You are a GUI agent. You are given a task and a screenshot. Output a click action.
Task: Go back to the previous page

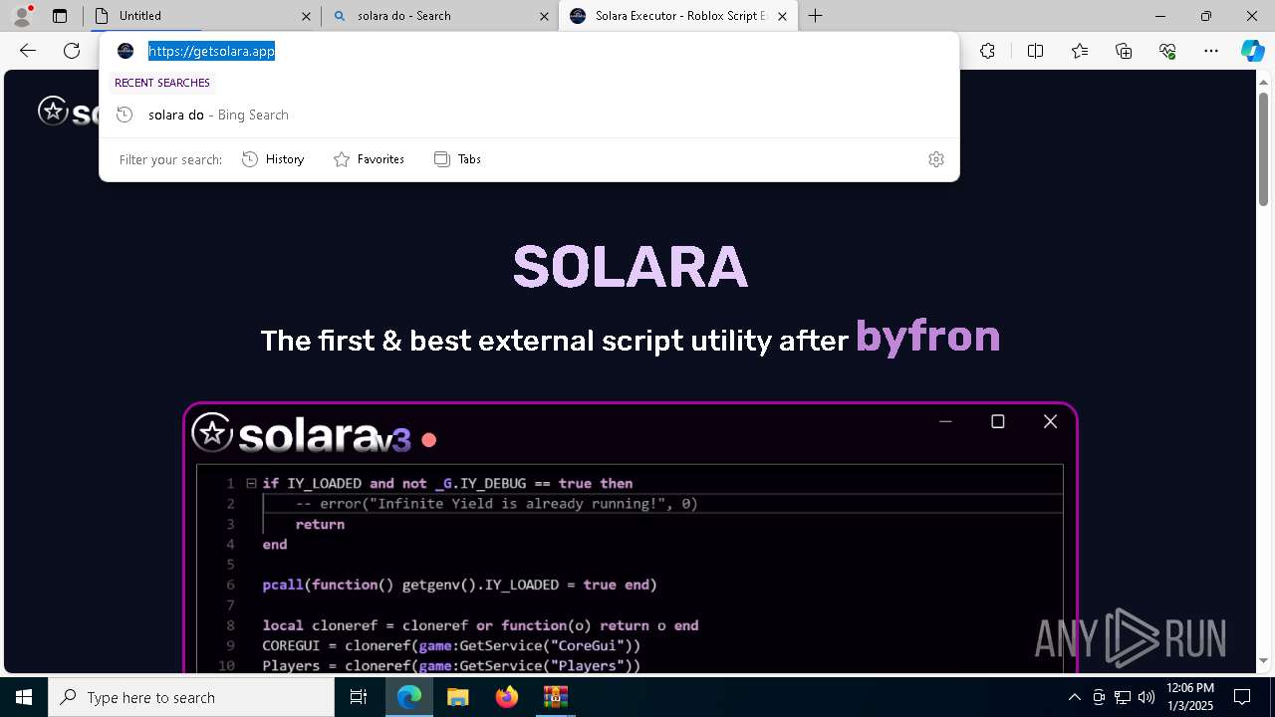click(x=28, y=51)
